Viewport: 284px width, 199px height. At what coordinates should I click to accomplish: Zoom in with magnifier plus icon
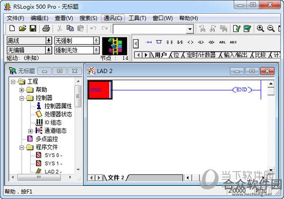pyautogui.click(x=260, y=28)
